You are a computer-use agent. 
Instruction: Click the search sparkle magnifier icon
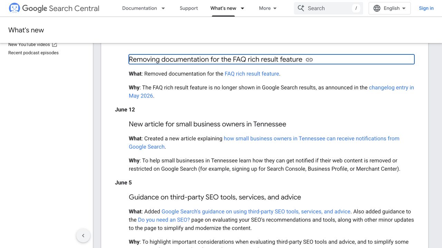coord(301,8)
